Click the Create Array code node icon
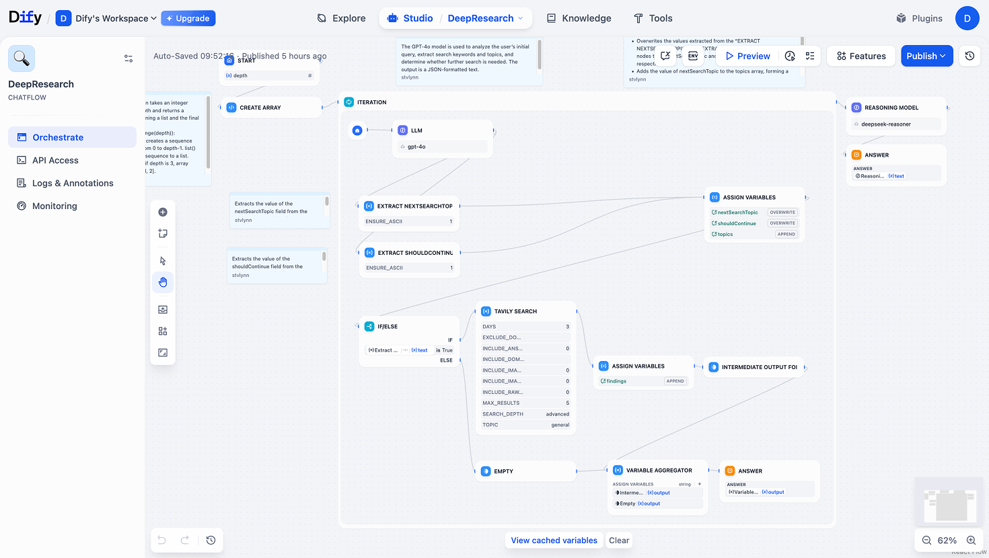Screen dimensions: 989x558 pyautogui.click(x=231, y=108)
